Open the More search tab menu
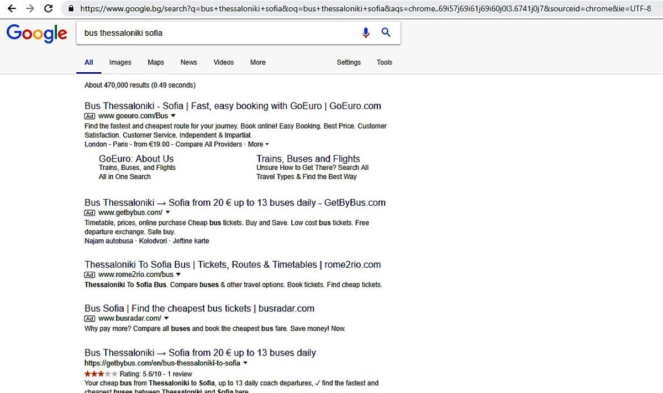This screenshot has height=393, width=663. tap(257, 62)
